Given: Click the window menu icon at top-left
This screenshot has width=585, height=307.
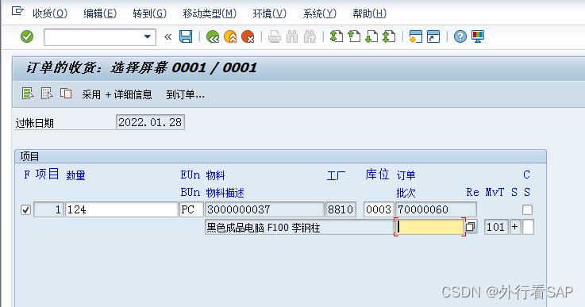Looking at the screenshot, I should [17, 11].
